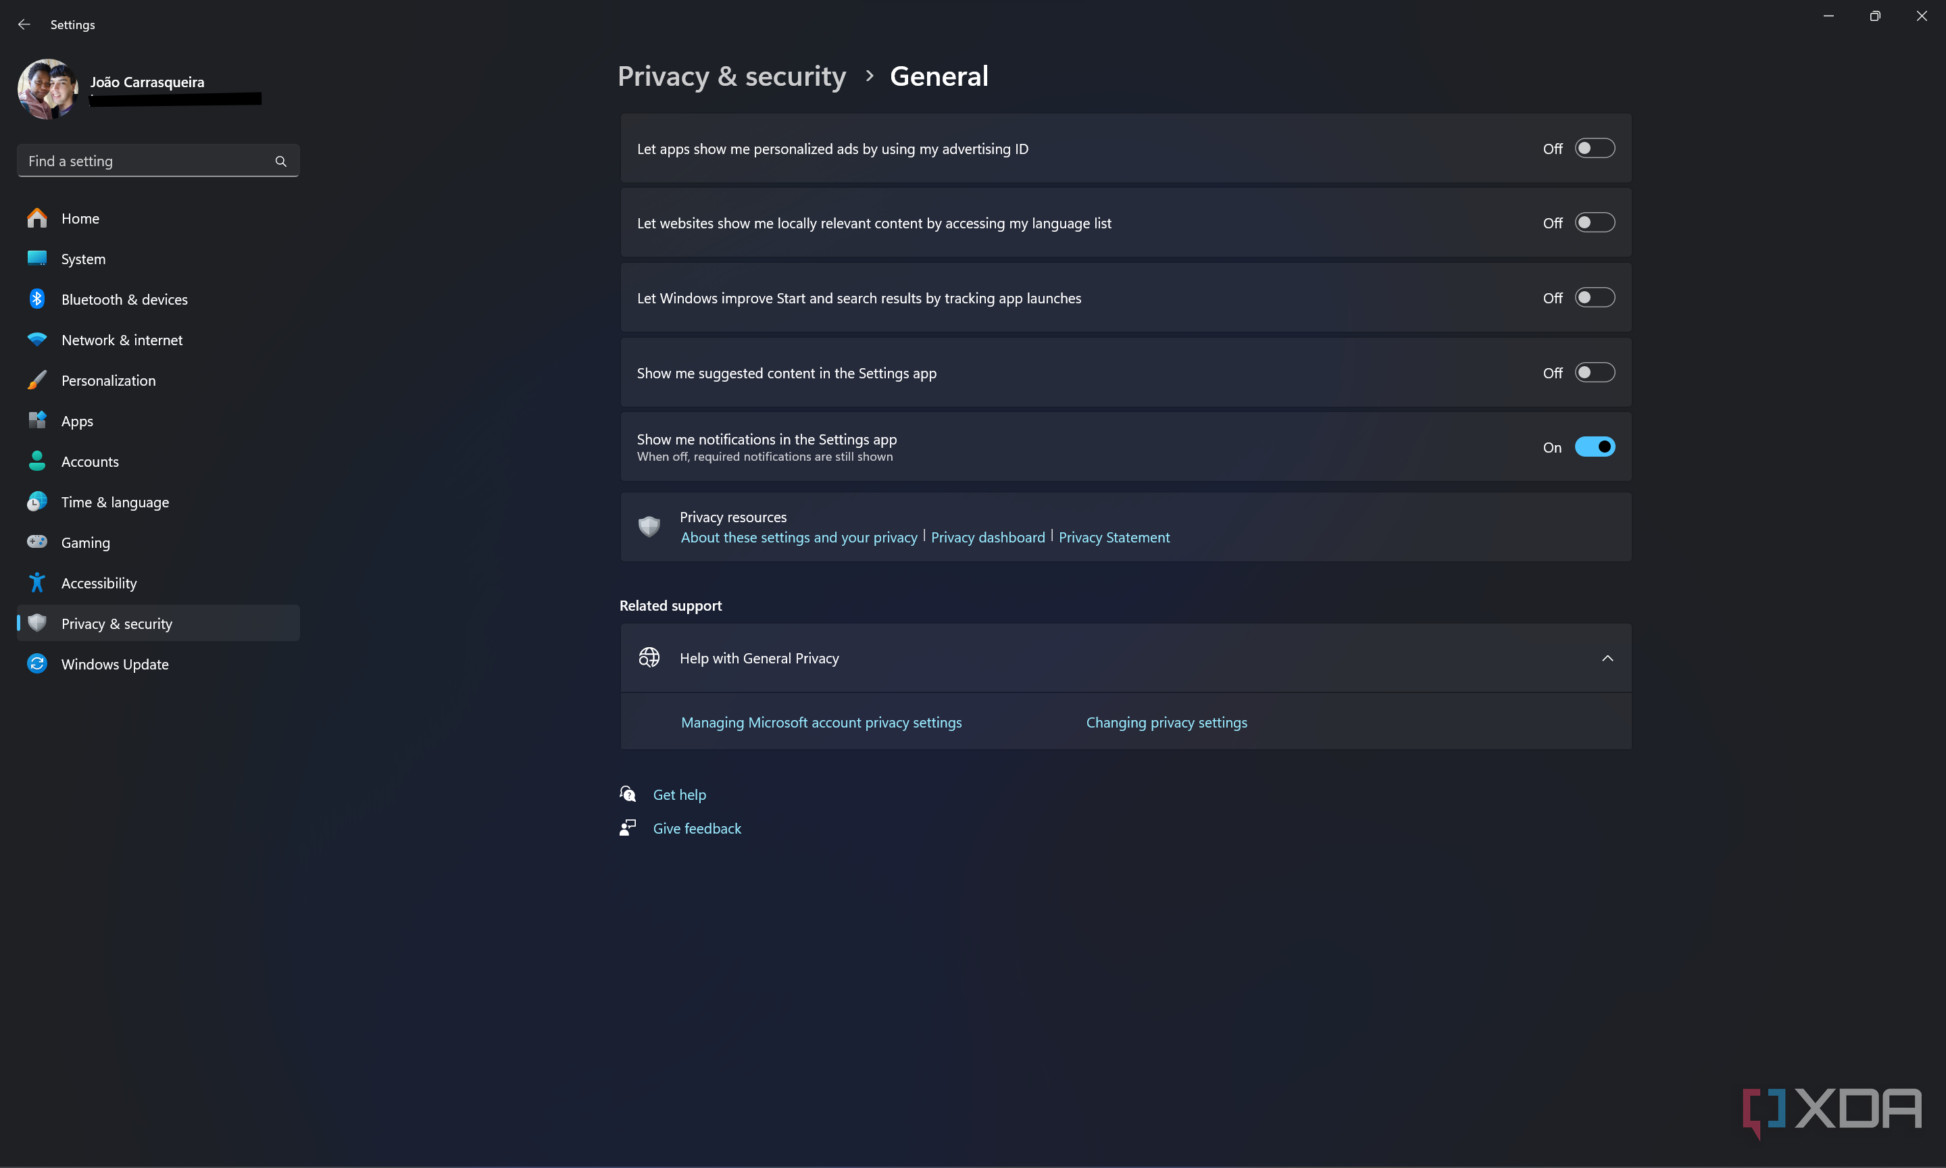Click the search magnifier icon
This screenshot has height=1168, width=1946.
[281, 161]
